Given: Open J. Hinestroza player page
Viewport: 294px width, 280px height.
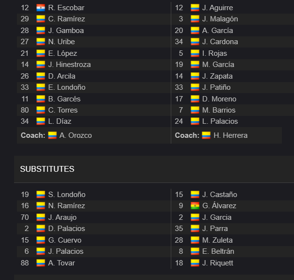Looking at the screenshot, I should 69,65.
